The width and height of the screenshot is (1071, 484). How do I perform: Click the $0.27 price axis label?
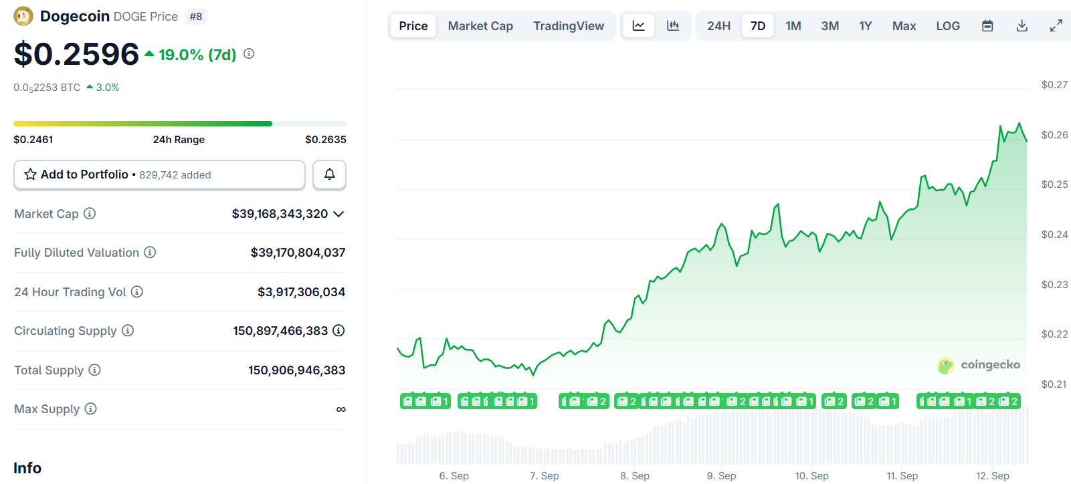coord(1054,85)
